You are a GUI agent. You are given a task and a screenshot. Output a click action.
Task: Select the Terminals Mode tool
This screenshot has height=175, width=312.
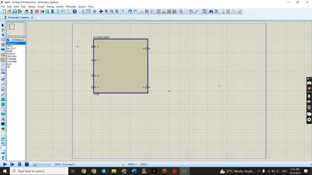click(x=3, y=59)
